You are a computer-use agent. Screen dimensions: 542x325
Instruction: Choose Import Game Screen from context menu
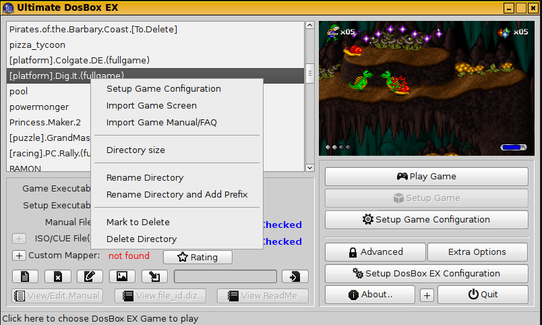(x=152, y=106)
